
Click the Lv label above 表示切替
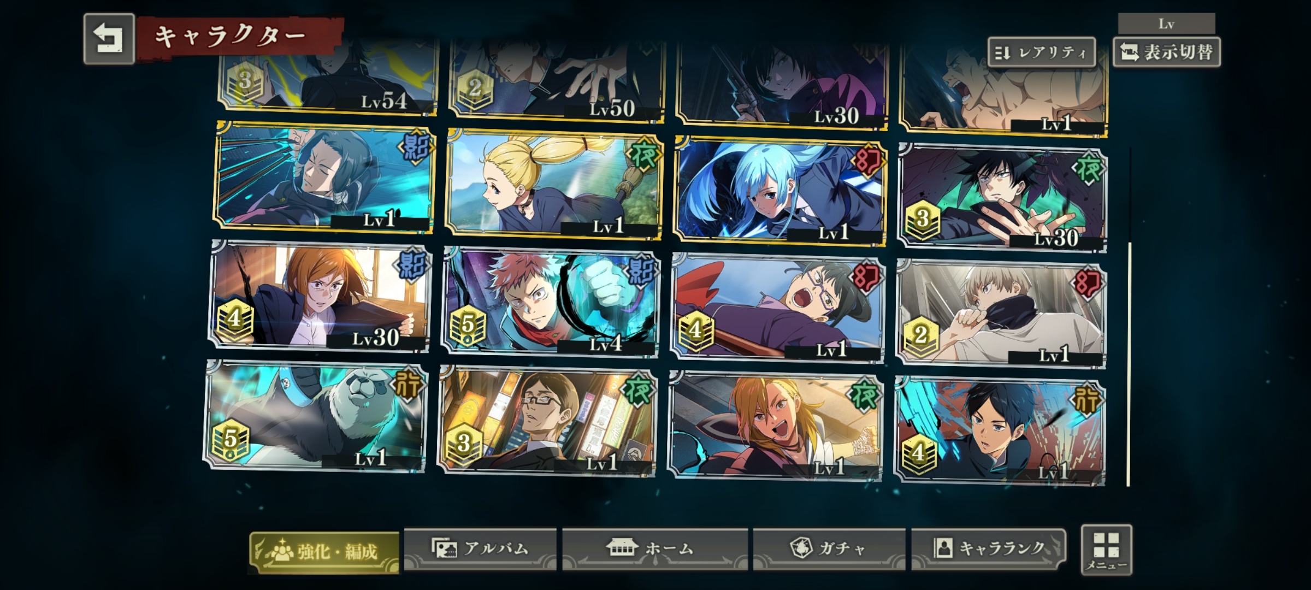point(1166,24)
